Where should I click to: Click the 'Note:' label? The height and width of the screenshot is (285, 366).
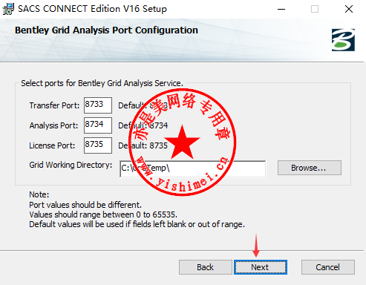coord(39,194)
